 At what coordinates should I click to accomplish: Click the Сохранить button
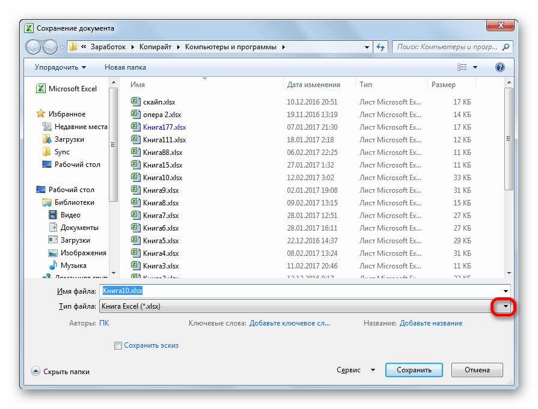pyautogui.click(x=414, y=370)
